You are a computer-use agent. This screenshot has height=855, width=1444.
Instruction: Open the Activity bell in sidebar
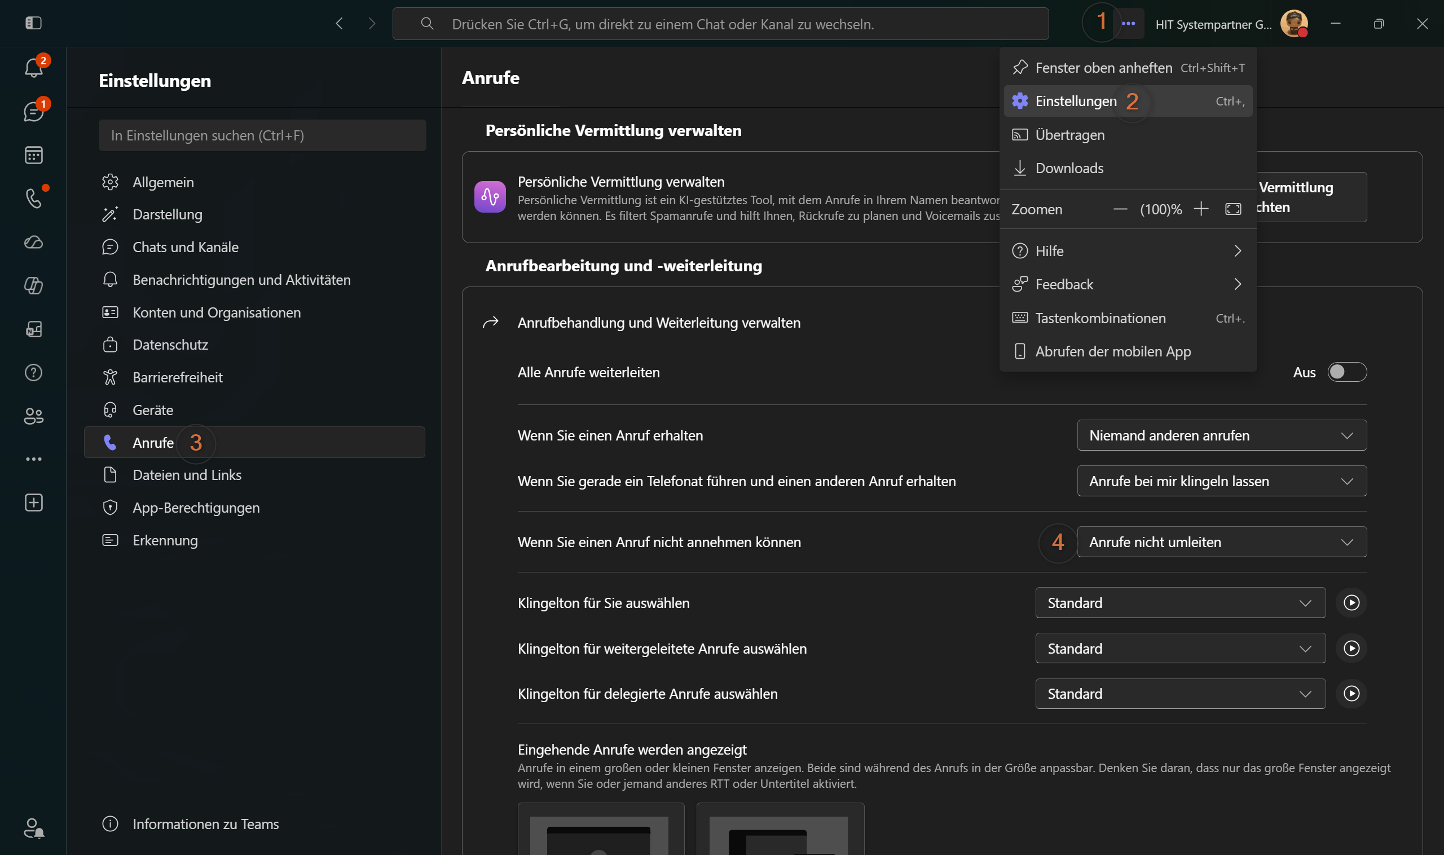coord(33,68)
